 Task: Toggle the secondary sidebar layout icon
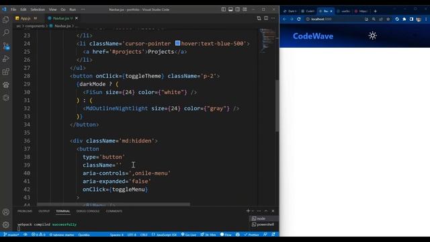coord(237,9)
